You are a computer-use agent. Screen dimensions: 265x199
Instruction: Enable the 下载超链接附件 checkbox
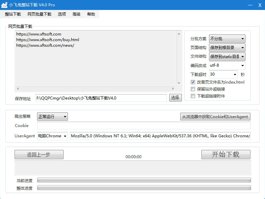click(193, 96)
